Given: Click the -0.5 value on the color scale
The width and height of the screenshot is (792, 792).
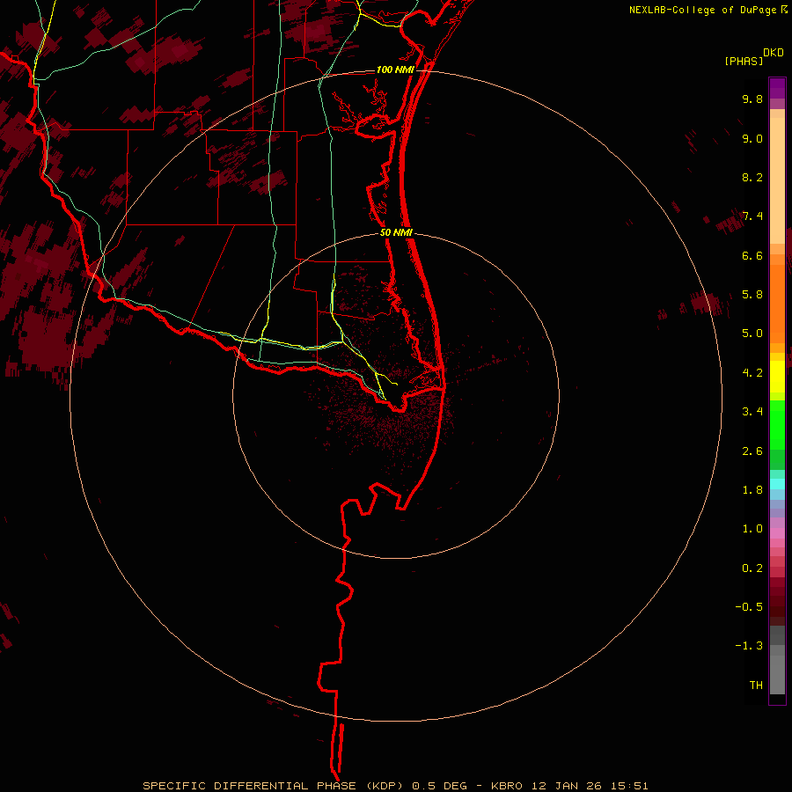Looking at the screenshot, I should pyautogui.click(x=749, y=606).
